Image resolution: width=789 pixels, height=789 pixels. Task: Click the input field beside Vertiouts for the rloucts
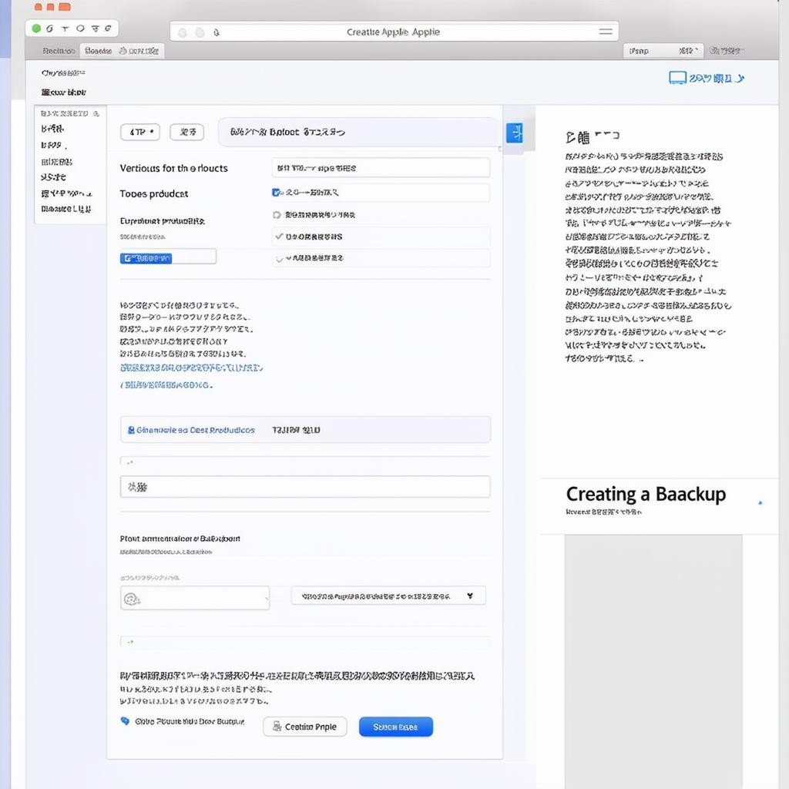click(381, 168)
